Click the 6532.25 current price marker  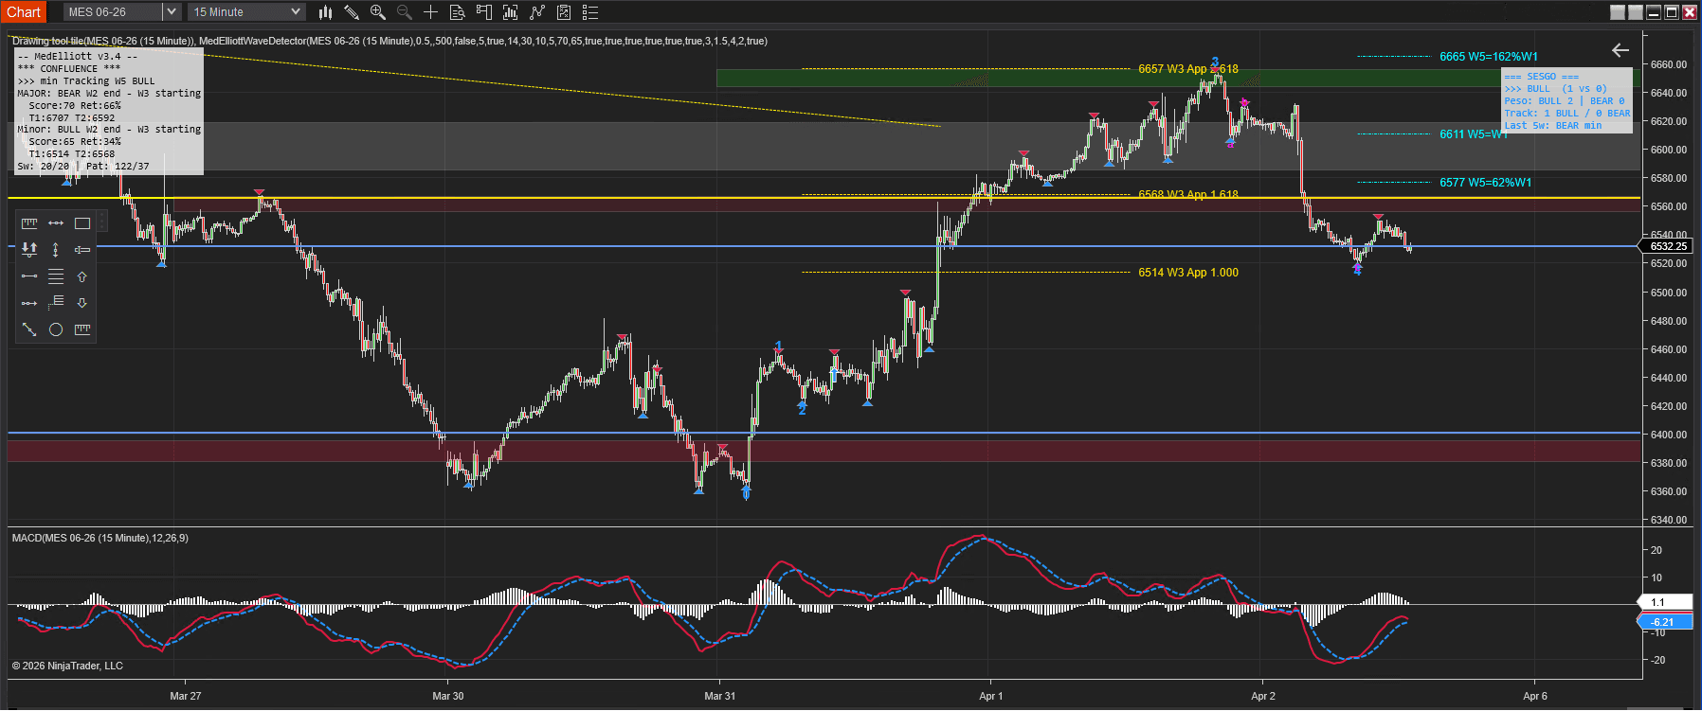1667,246
